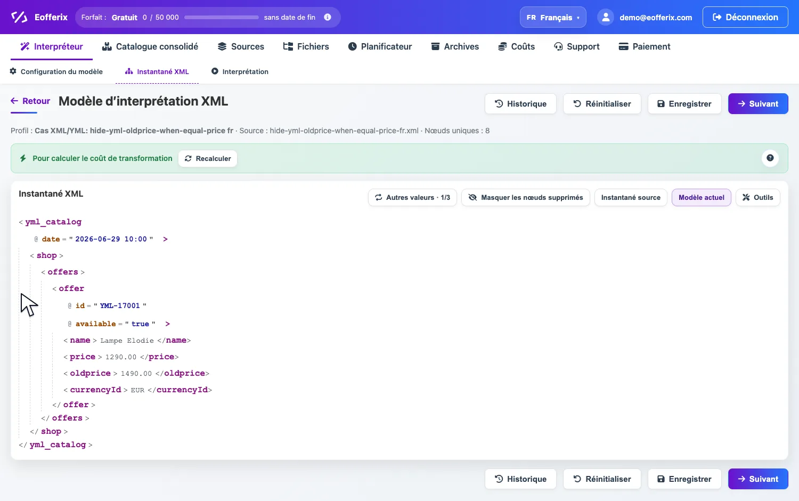The height and width of the screenshot is (501, 799).
Task: Click the top Réinitialiser button
Action: pyautogui.click(x=602, y=104)
